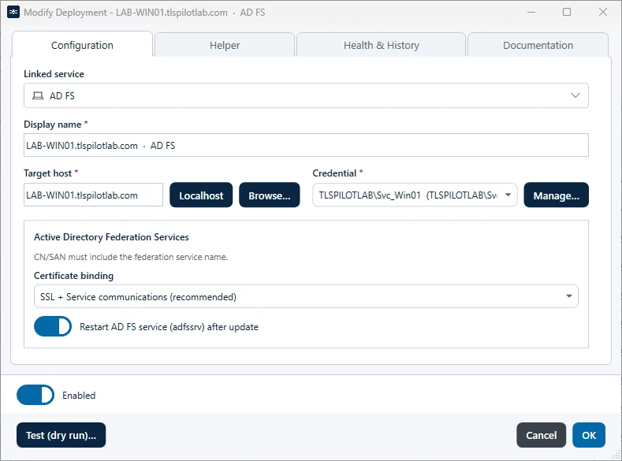Close the Modify Deployment window

click(603, 13)
